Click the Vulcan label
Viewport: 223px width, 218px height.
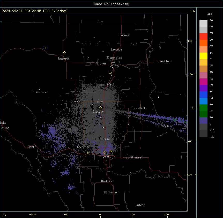[140, 205]
